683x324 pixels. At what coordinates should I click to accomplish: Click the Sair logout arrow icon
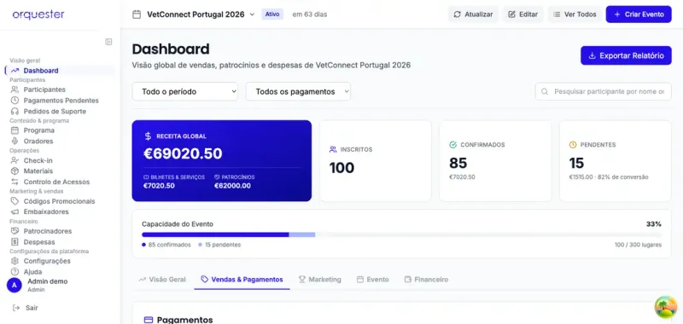tap(16, 308)
